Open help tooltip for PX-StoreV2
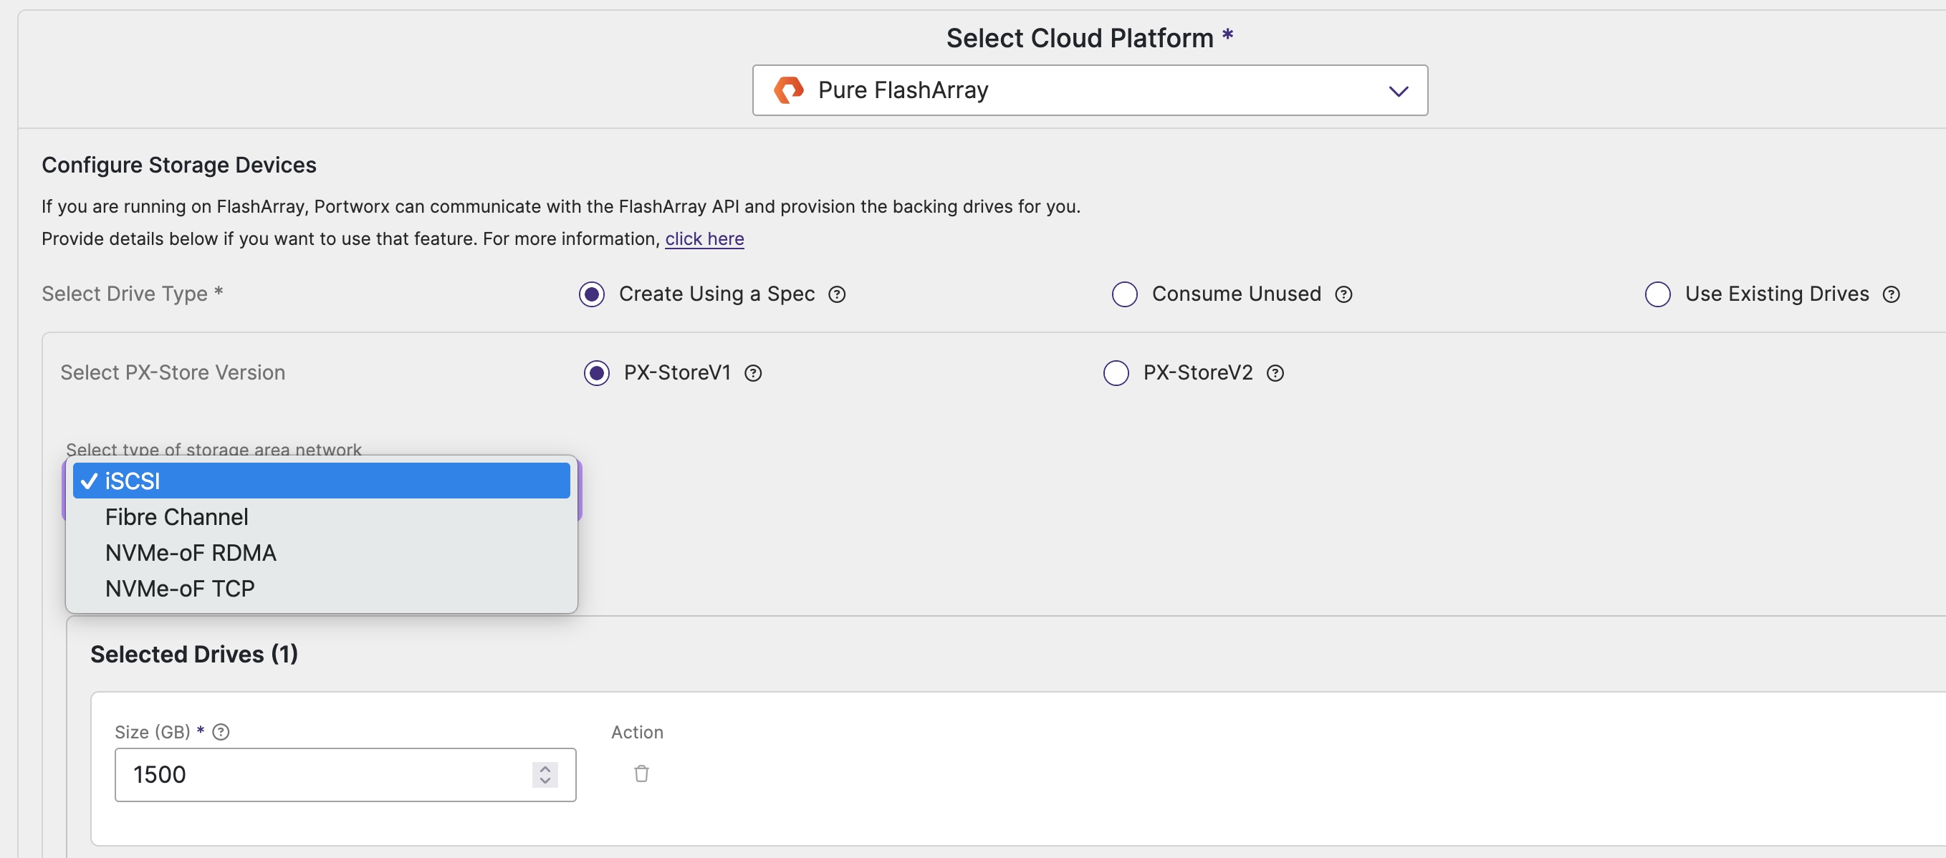Screen dimensions: 1946x858 [1275, 372]
